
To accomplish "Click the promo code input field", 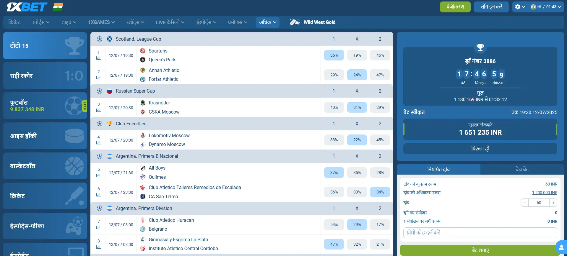I will coord(480,233).
